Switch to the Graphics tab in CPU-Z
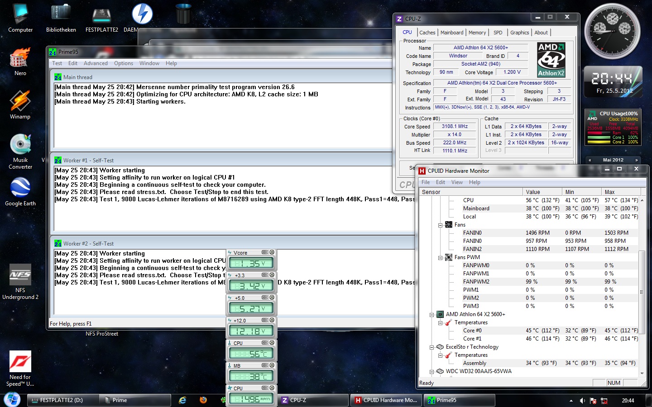This screenshot has height=407, width=652. (x=519, y=33)
